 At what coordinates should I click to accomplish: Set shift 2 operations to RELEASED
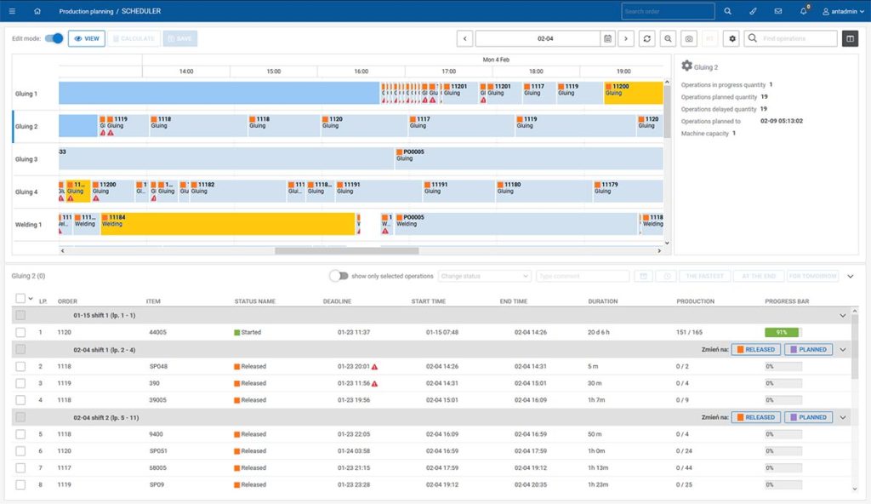(755, 417)
